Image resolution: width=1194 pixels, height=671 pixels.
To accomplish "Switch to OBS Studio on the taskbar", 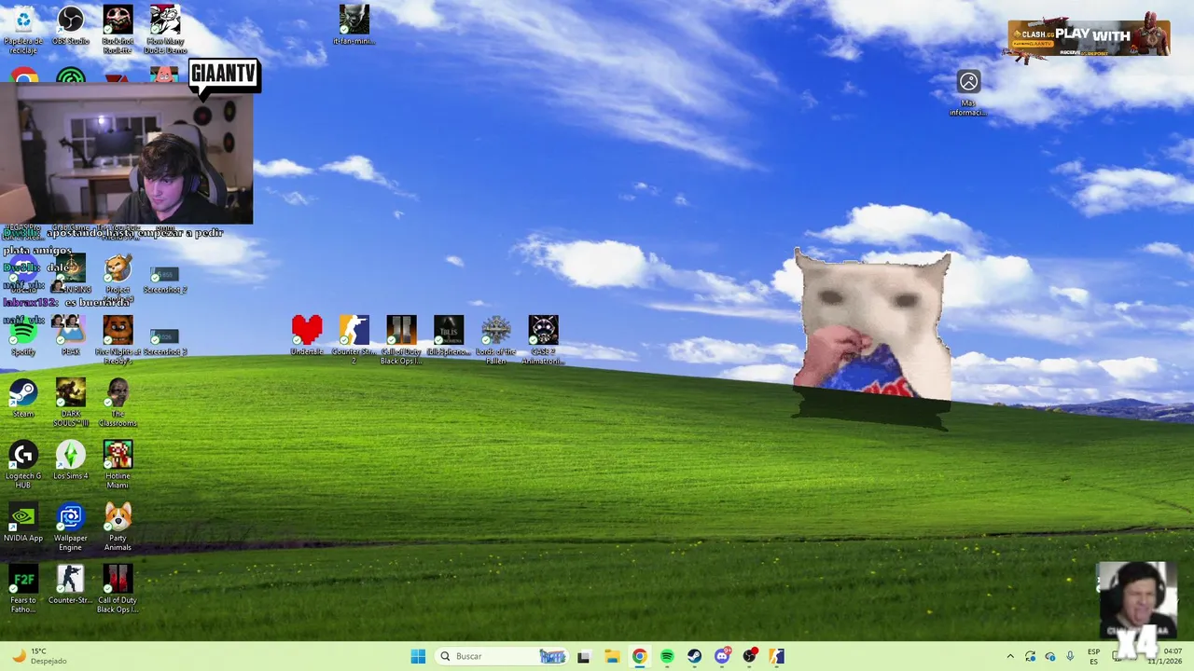I will tap(750, 656).
